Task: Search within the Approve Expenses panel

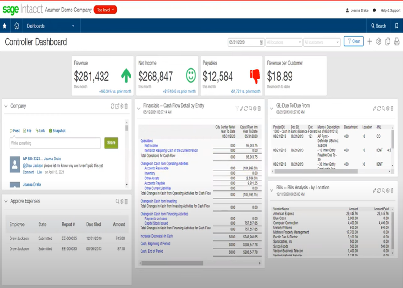Action: tap(117, 201)
